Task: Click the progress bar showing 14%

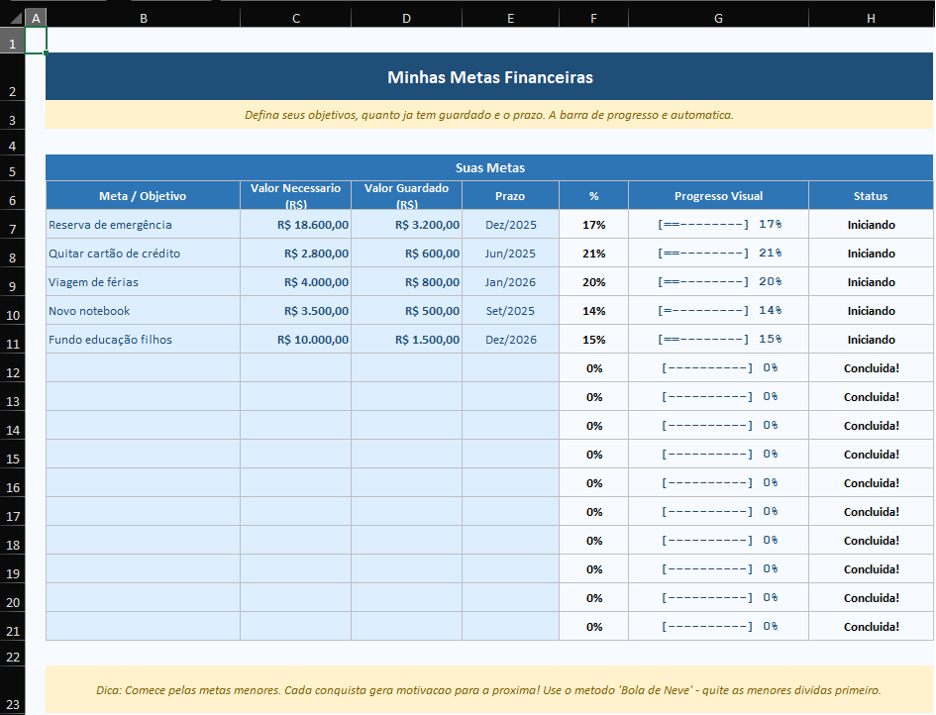Action: [x=718, y=310]
